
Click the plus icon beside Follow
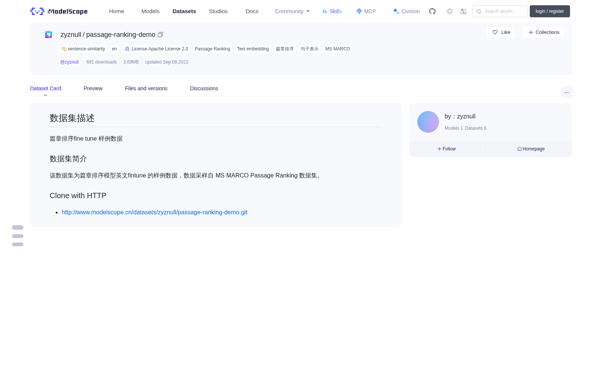click(439, 149)
